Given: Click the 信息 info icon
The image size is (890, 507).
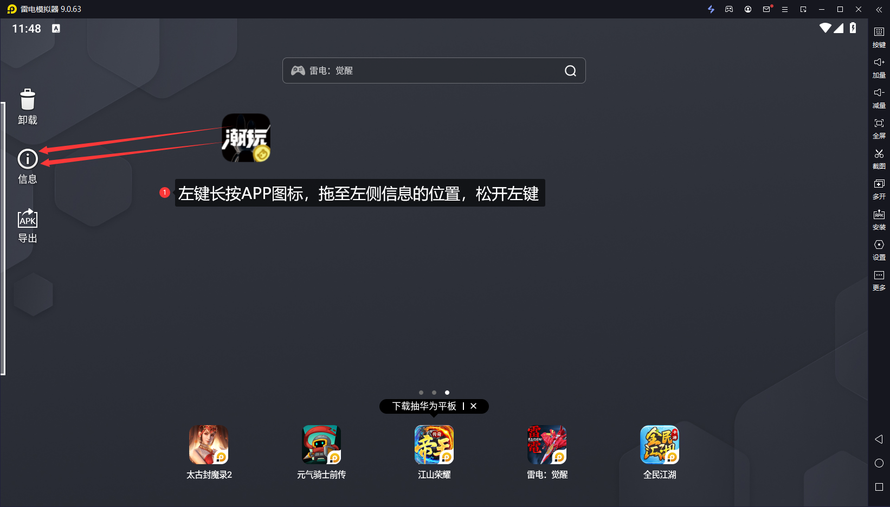Looking at the screenshot, I should tap(28, 159).
